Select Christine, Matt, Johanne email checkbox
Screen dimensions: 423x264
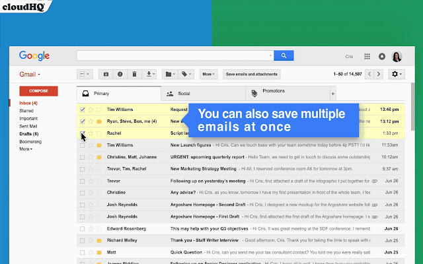(82, 157)
